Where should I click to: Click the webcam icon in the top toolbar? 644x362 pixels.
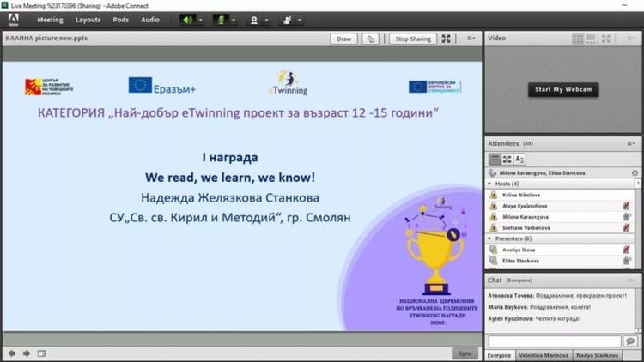coord(254,19)
